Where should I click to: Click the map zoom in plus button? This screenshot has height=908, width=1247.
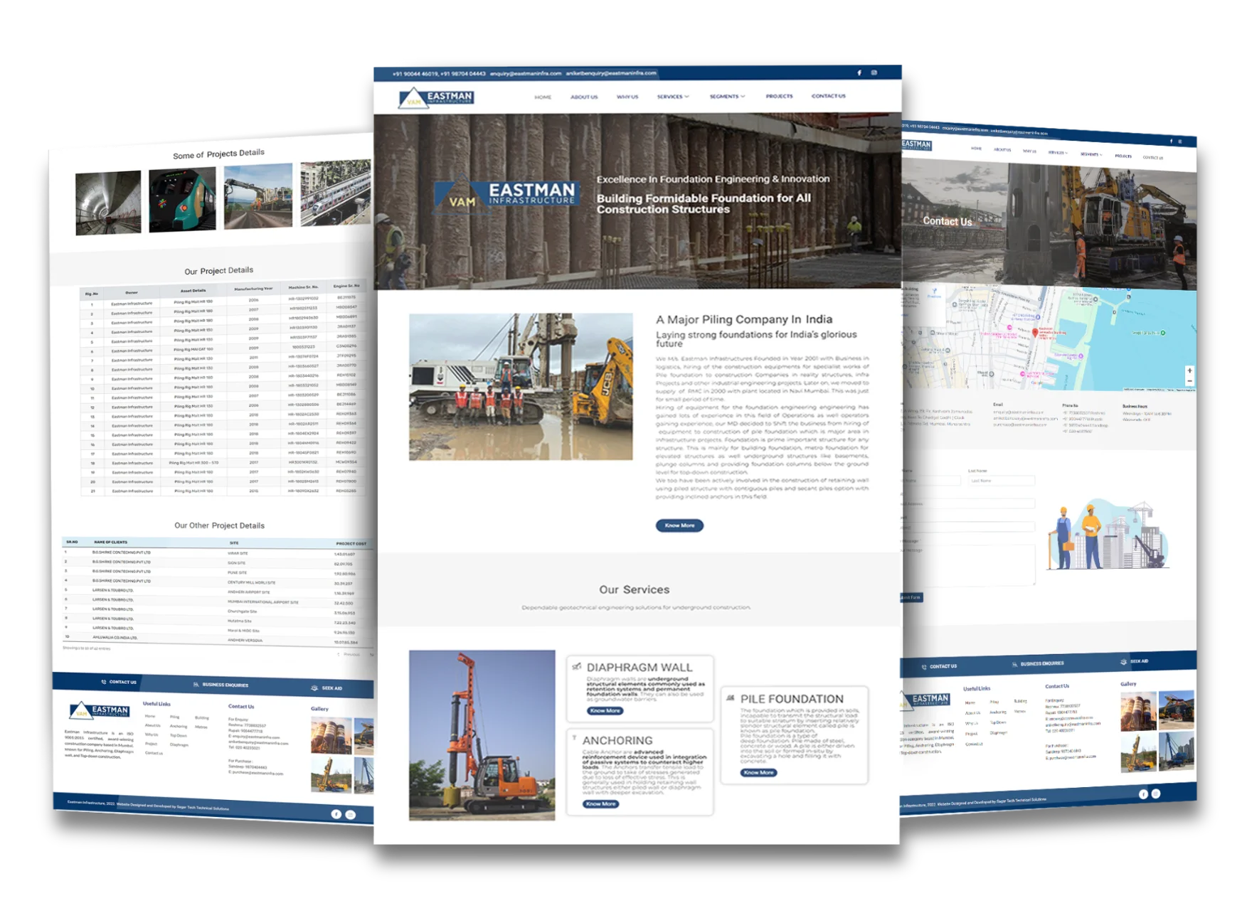[1189, 370]
